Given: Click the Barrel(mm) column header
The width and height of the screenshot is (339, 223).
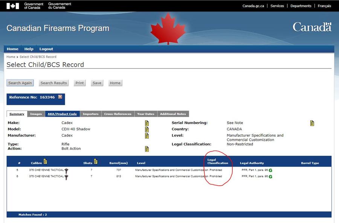Looking at the screenshot, I should tap(119, 163).
